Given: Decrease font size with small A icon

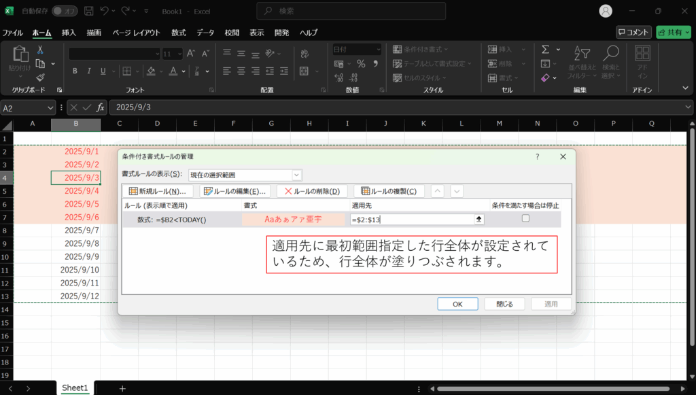Looking at the screenshot, I should (205, 53).
